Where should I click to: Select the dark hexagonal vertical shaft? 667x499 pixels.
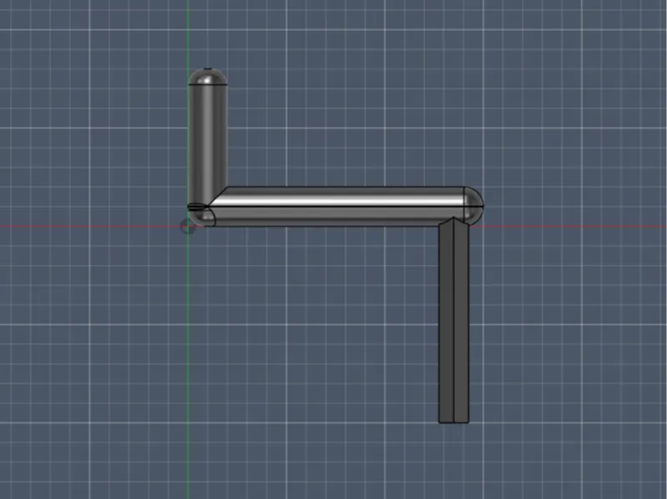click(454, 320)
